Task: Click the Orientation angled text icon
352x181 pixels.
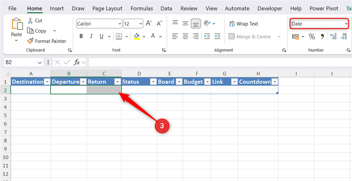Action: [x=206, y=23]
